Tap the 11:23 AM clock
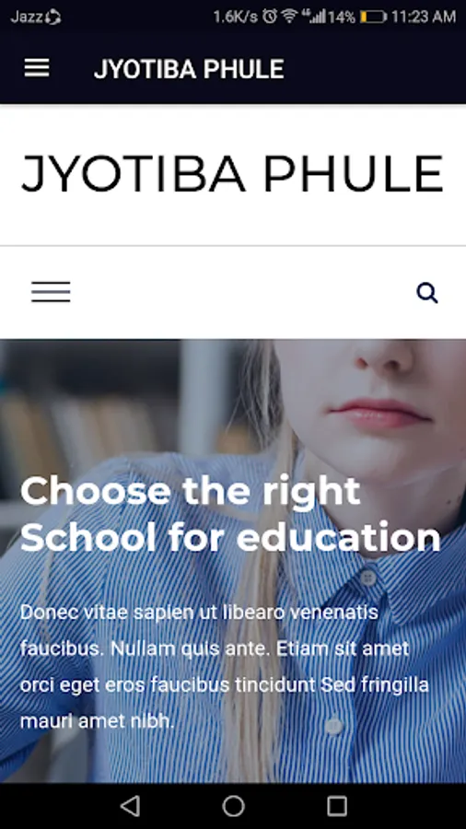 coord(424,18)
